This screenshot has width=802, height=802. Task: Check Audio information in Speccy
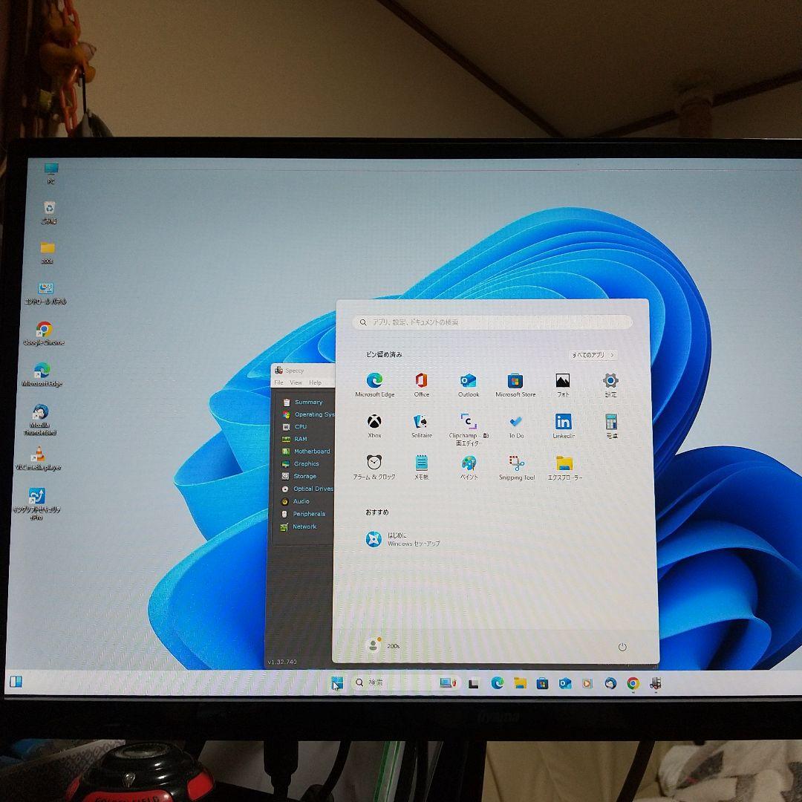[301, 501]
